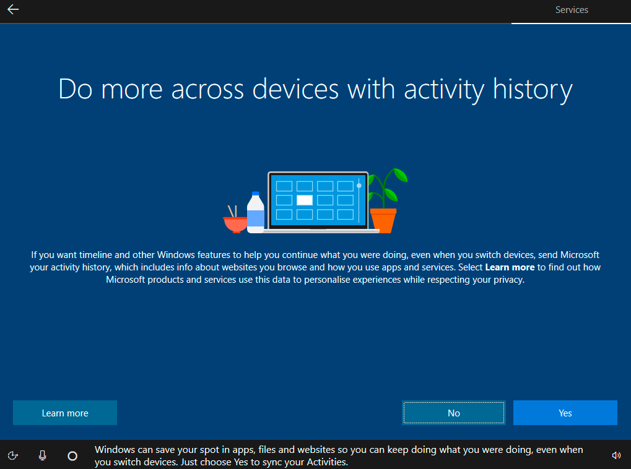Go back with the top-left arrow
The height and width of the screenshot is (469, 631).
tap(13, 10)
